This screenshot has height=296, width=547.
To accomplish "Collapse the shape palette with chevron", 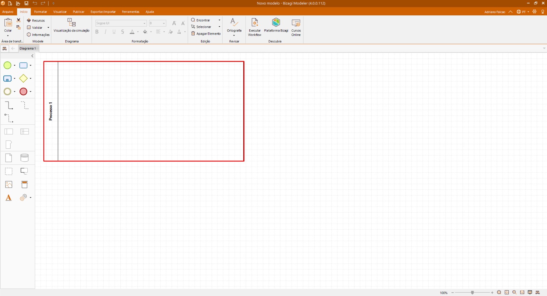I will 32,56.
